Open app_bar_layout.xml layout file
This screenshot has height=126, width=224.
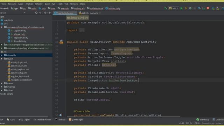[x=20, y=76]
